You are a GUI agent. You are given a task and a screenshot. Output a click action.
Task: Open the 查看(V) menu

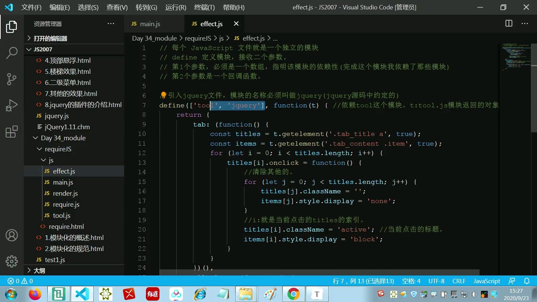pos(117,7)
